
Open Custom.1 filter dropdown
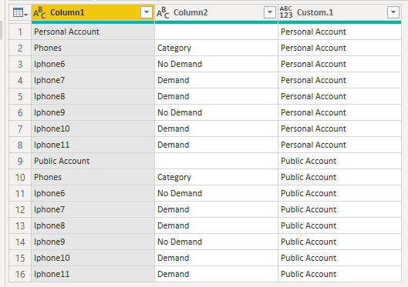pyautogui.click(x=393, y=12)
